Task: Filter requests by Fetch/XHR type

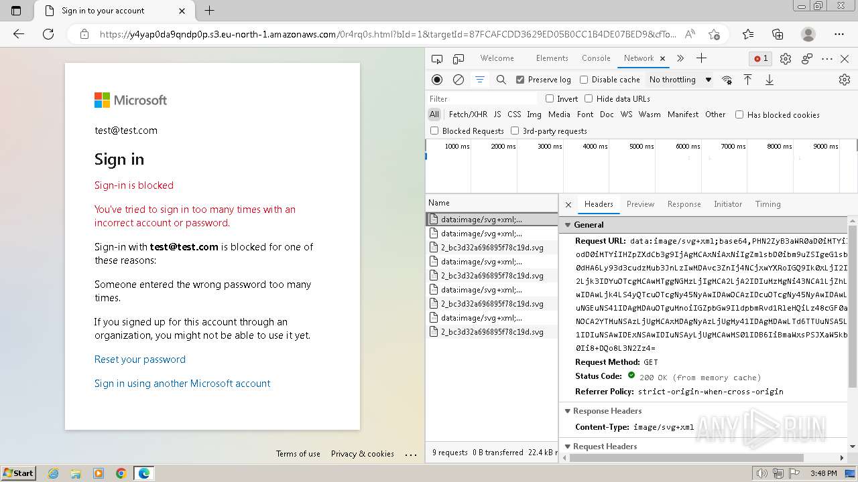Action: point(468,114)
